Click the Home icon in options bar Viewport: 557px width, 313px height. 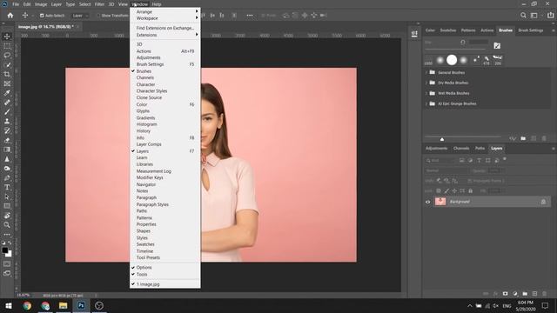click(x=10, y=16)
